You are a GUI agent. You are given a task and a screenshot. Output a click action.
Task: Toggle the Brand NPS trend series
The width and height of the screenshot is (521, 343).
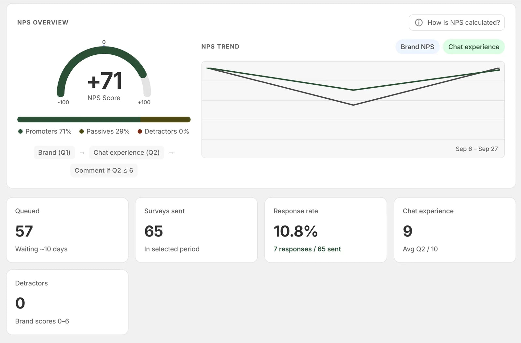tap(417, 47)
